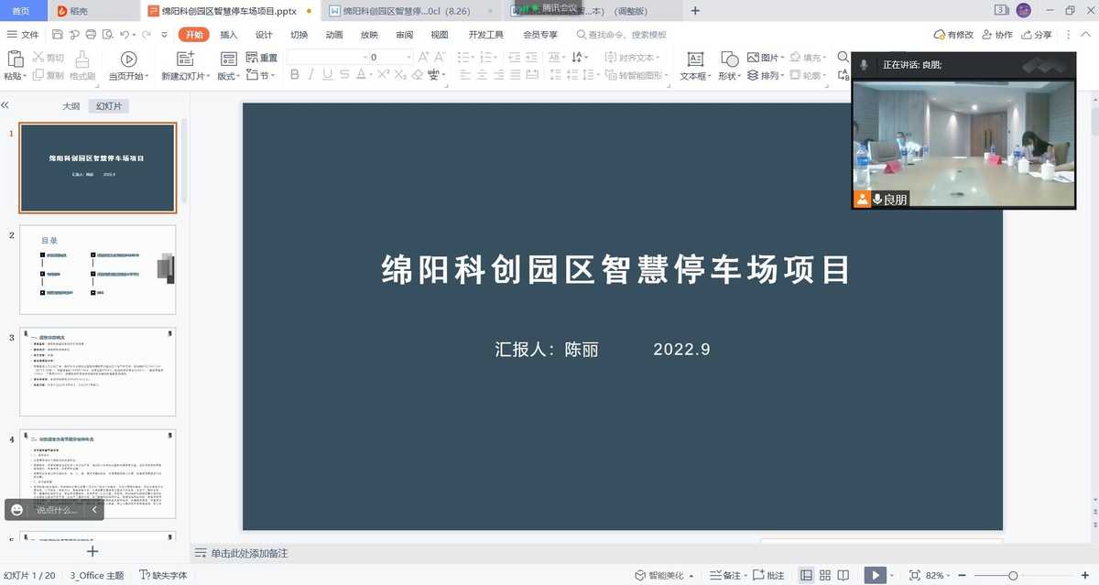Switch to the 大纲 outline tab
Screen dimensions: 1099x585
tap(71, 106)
